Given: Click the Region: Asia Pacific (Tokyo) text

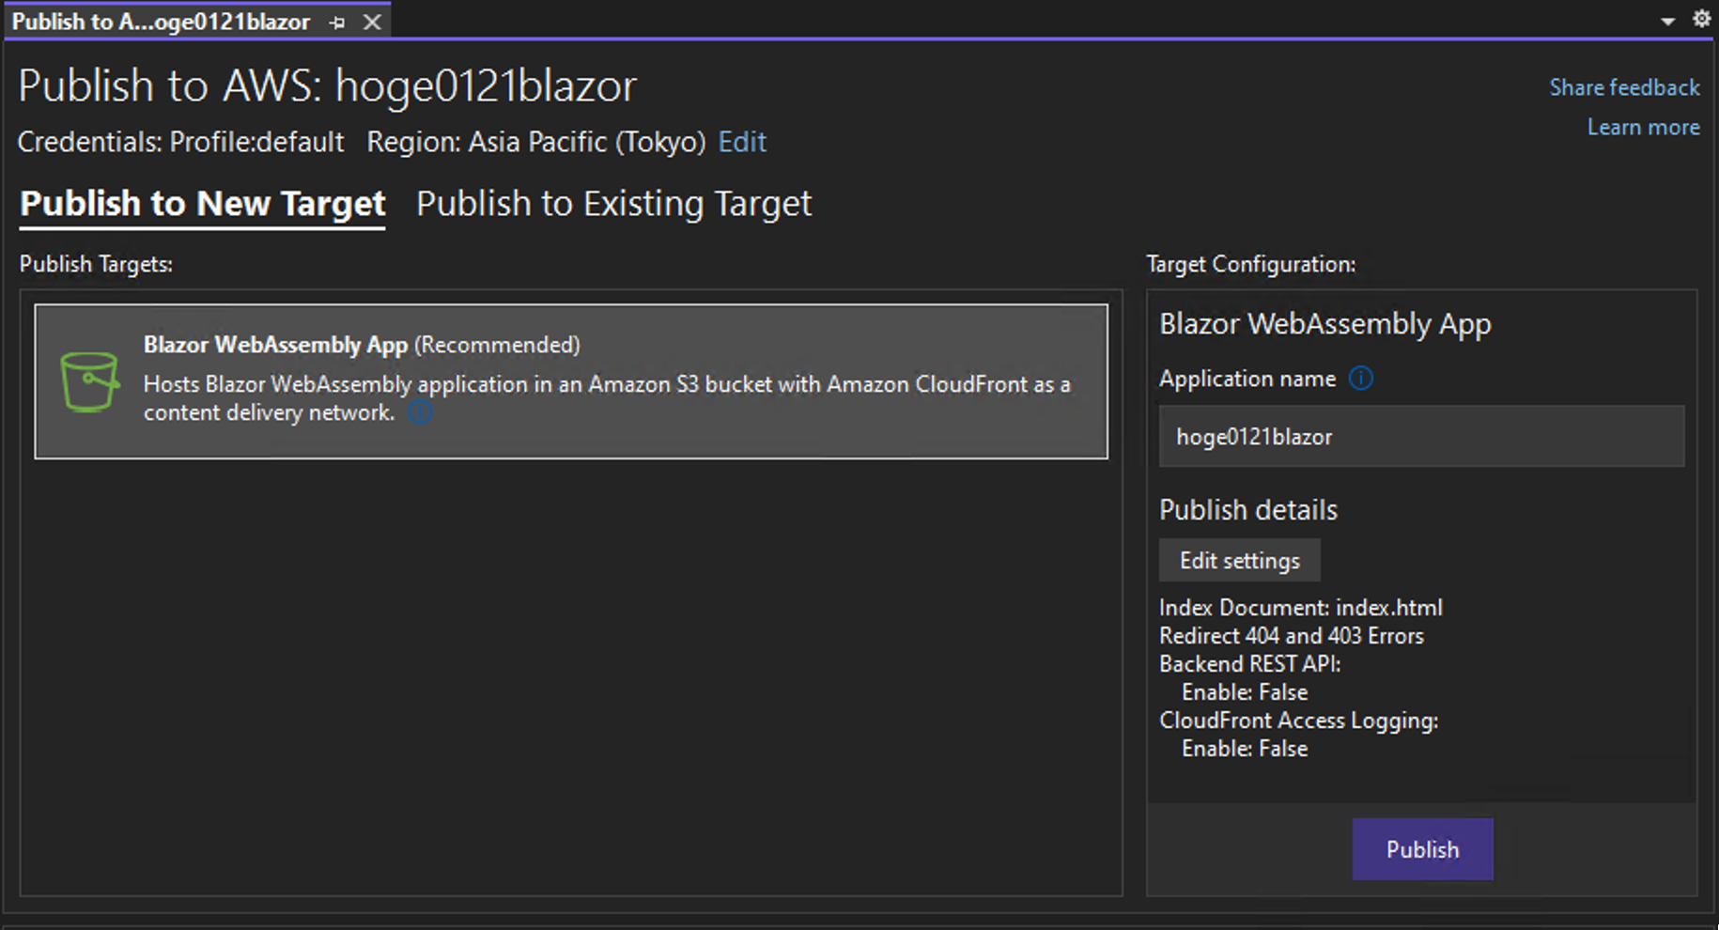Looking at the screenshot, I should pyautogui.click(x=535, y=142).
